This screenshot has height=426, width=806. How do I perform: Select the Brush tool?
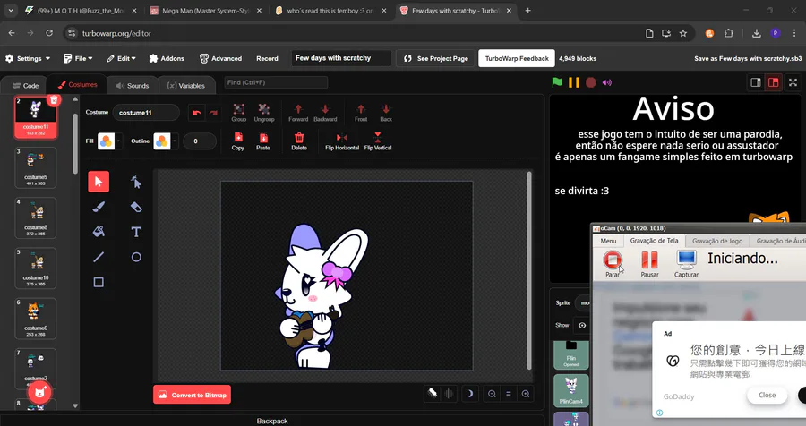coord(99,207)
